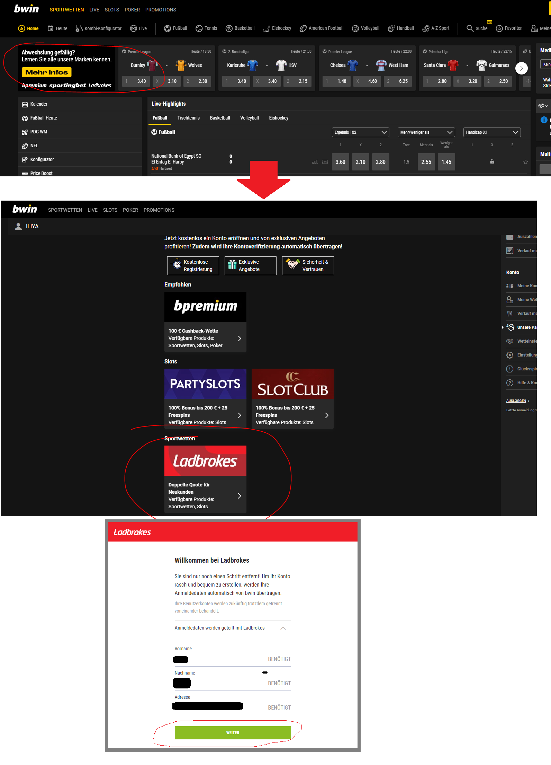The image size is (551, 765).
Task: Open the PartySlots brand thumbnail
Action: click(x=206, y=384)
